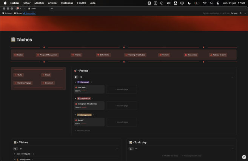Open To do day more options menu
The height and width of the screenshot is (161, 248).
(233, 149)
